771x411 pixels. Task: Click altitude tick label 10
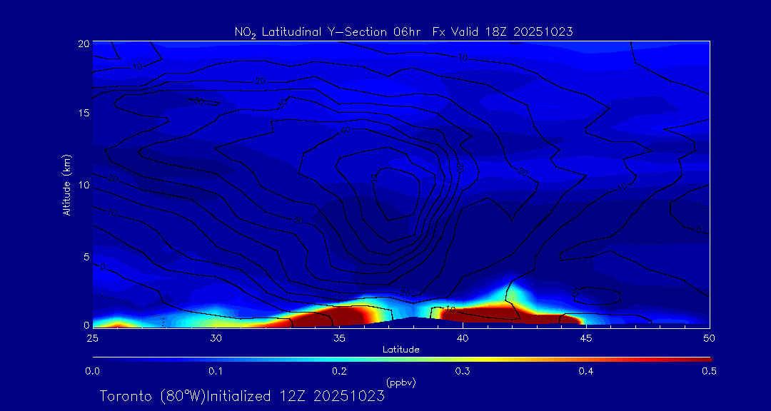tap(84, 185)
